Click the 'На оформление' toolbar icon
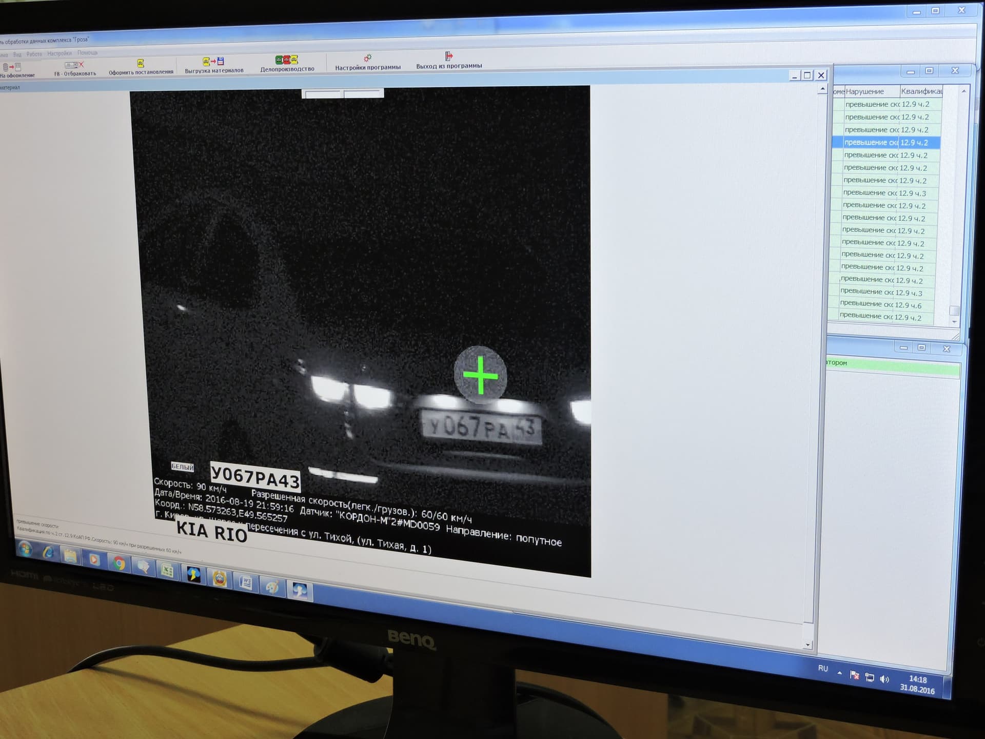Viewport: 985px width, 739px height. (x=12, y=67)
